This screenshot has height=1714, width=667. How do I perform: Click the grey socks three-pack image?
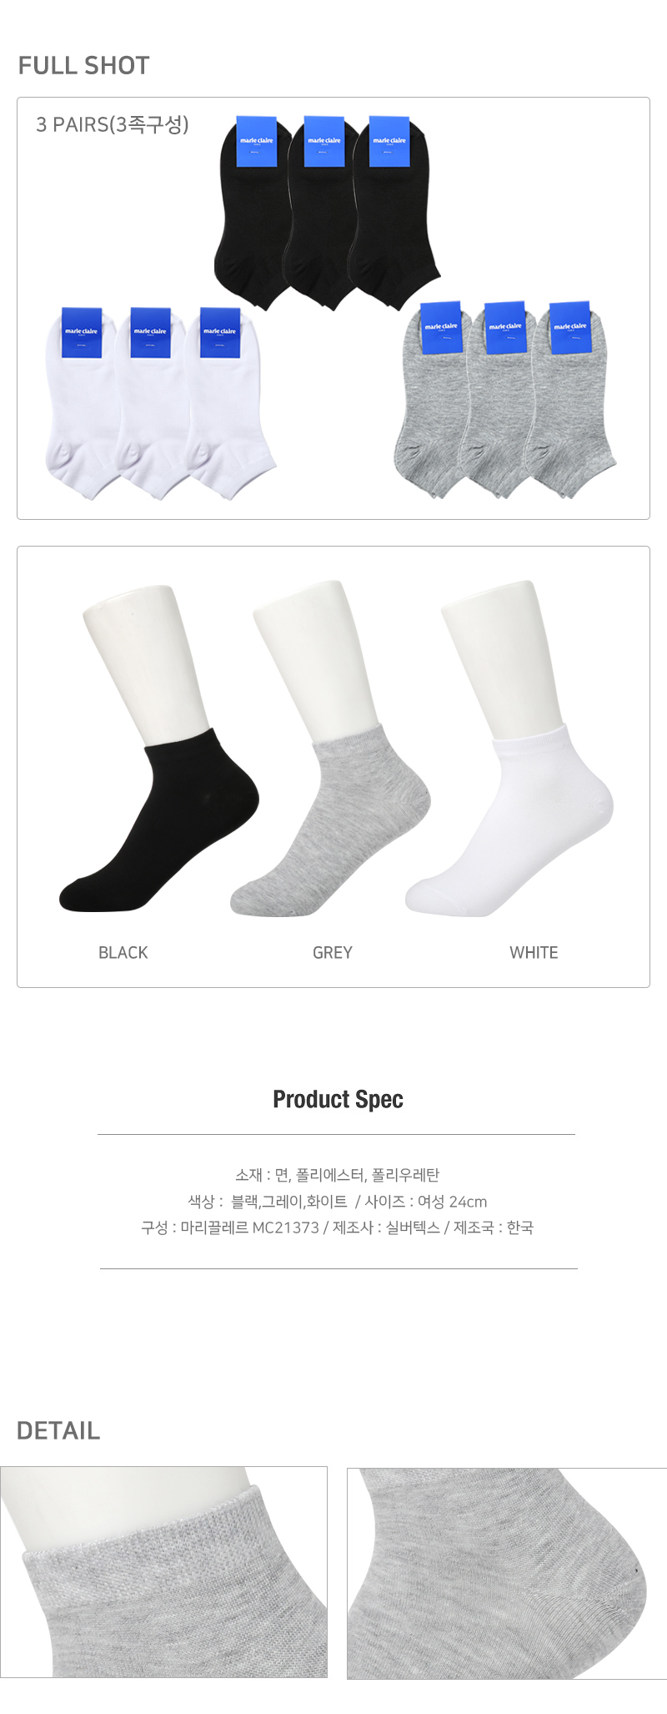pyautogui.click(x=505, y=400)
